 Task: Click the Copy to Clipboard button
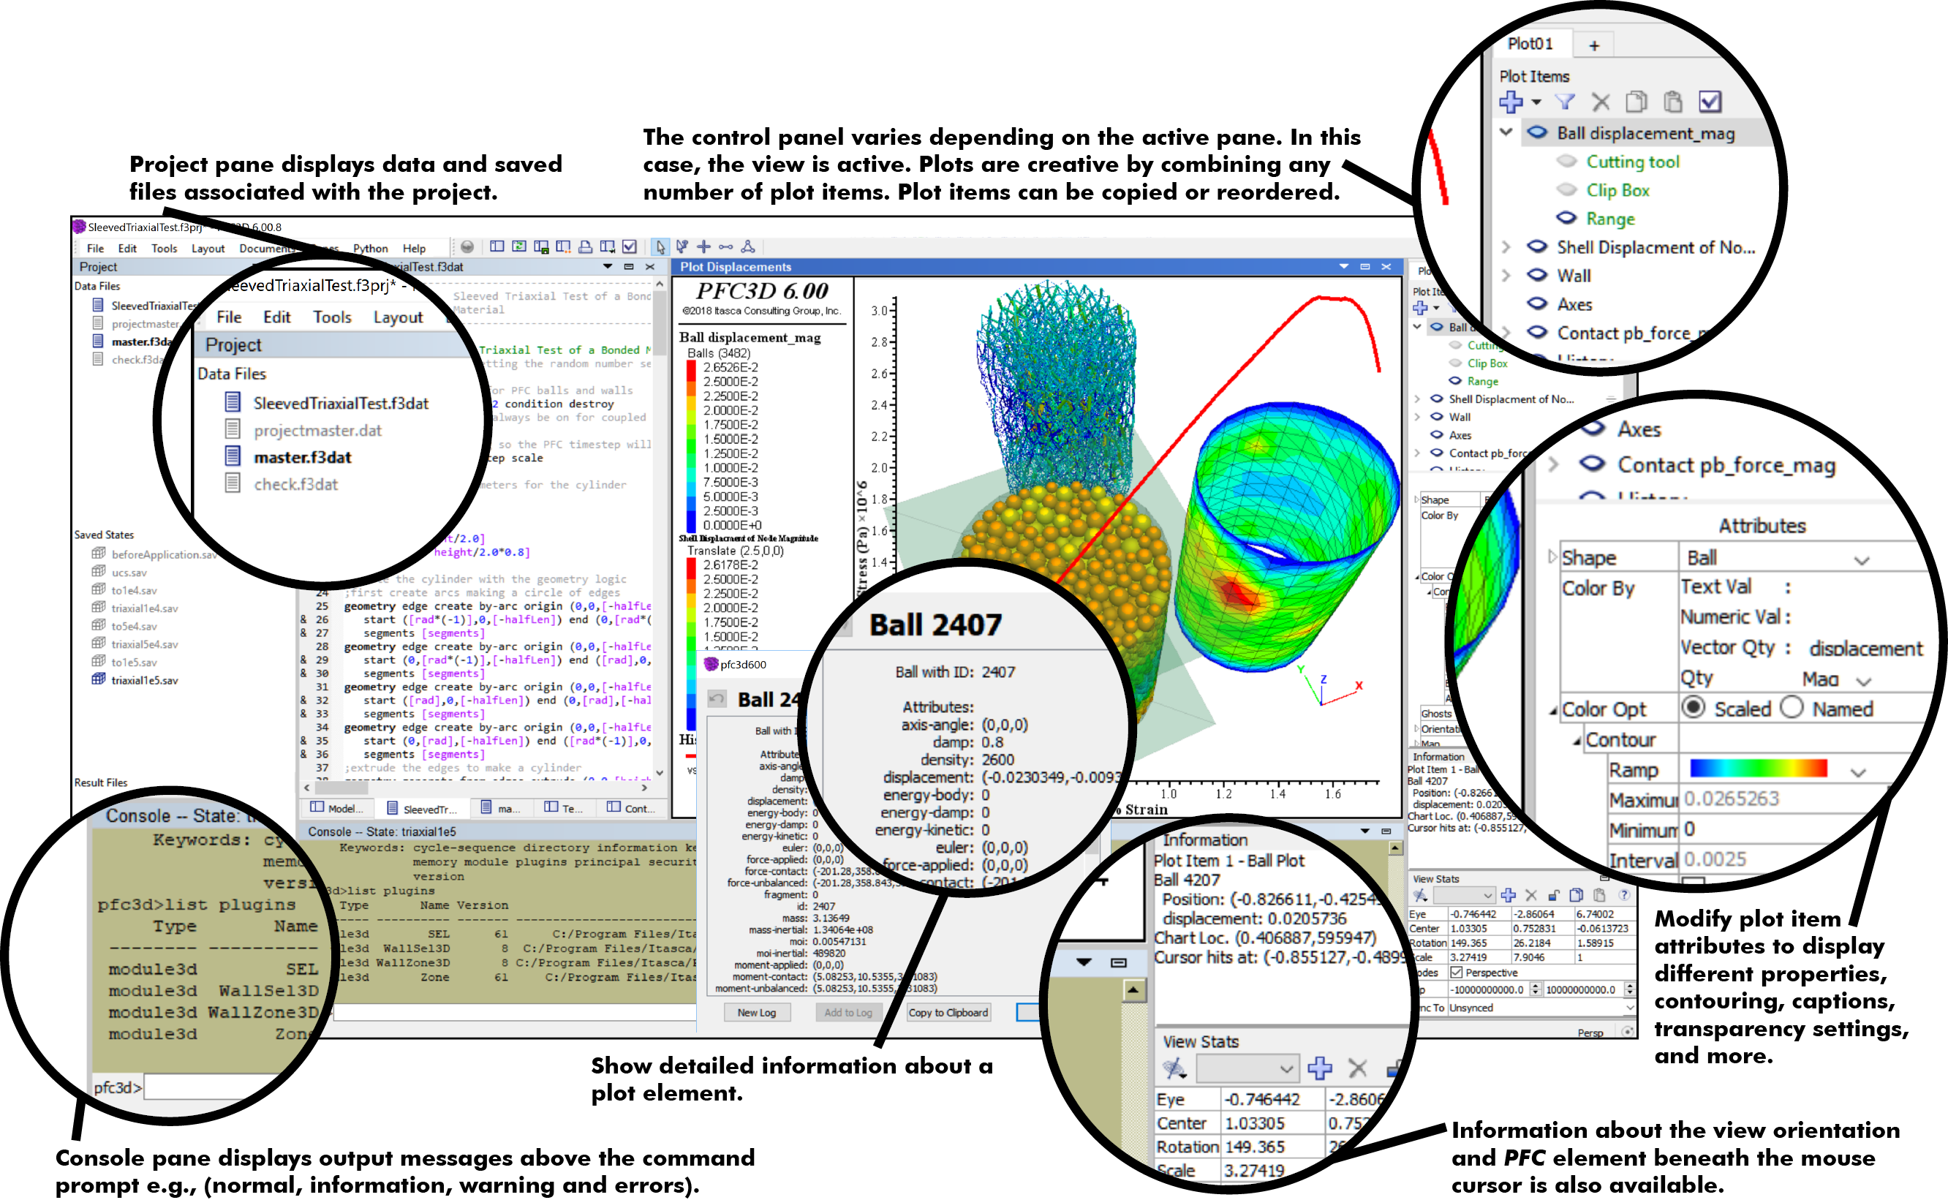pos(948,1012)
